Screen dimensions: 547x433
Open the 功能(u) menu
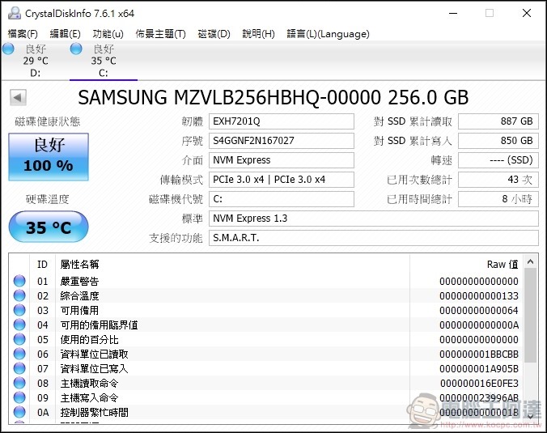pos(108,34)
